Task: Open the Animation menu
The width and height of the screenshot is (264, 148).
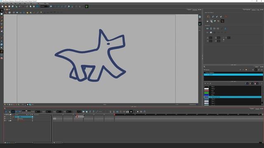Action: pos(35,4)
